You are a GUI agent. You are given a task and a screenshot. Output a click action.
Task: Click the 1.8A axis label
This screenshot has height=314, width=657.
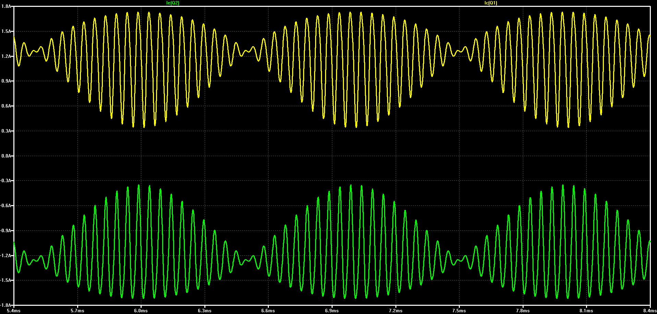point(6,7)
